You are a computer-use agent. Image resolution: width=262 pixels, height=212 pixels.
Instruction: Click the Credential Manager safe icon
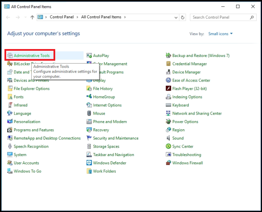(168, 64)
